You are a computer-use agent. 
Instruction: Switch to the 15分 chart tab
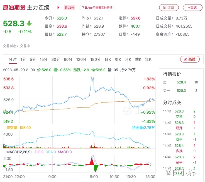[43, 59]
